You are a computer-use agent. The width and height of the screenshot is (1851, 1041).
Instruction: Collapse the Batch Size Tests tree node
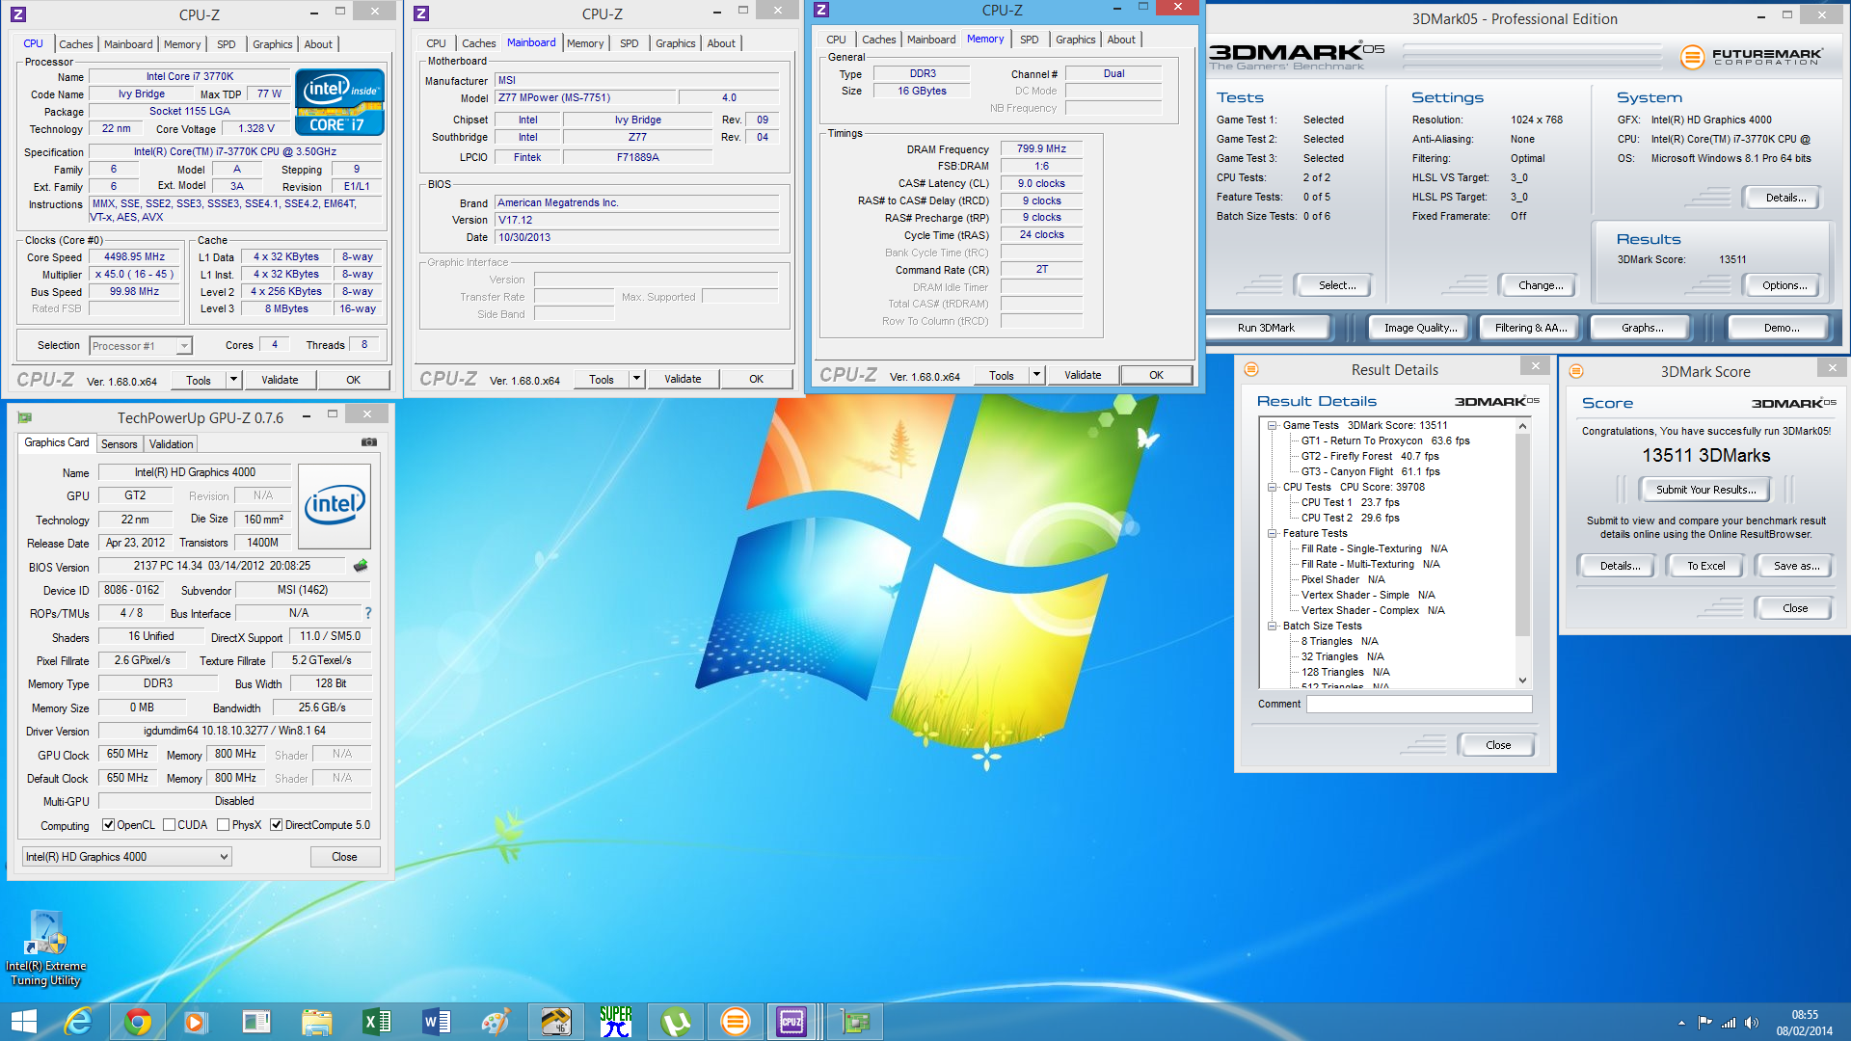1273,626
